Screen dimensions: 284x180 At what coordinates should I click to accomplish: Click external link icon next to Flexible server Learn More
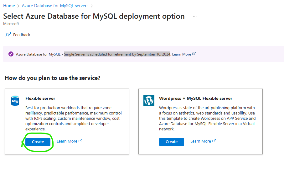tap(80, 140)
